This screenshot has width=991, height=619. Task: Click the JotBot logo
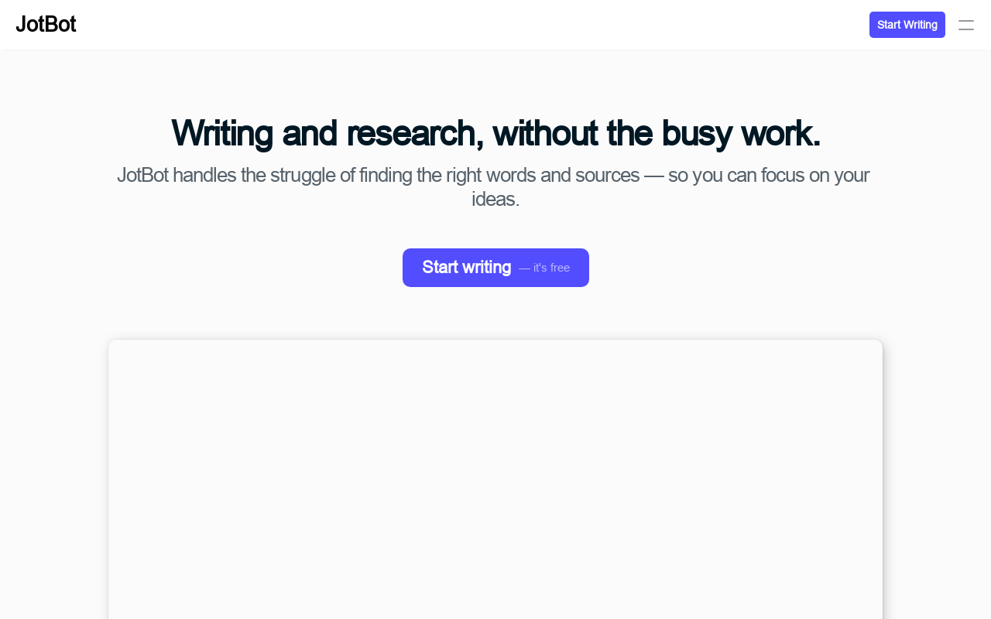coord(46,25)
